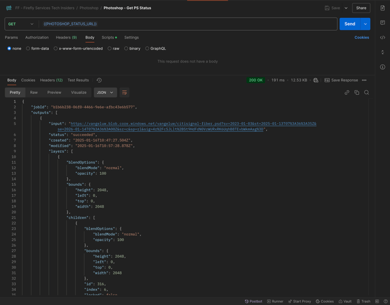This screenshot has width=390, height=305.
Task: Click Start Proxy in the status bar
Action: [x=300, y=301]
